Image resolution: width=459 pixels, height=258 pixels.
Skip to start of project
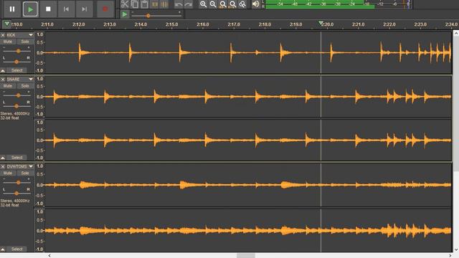pos(66,9)
